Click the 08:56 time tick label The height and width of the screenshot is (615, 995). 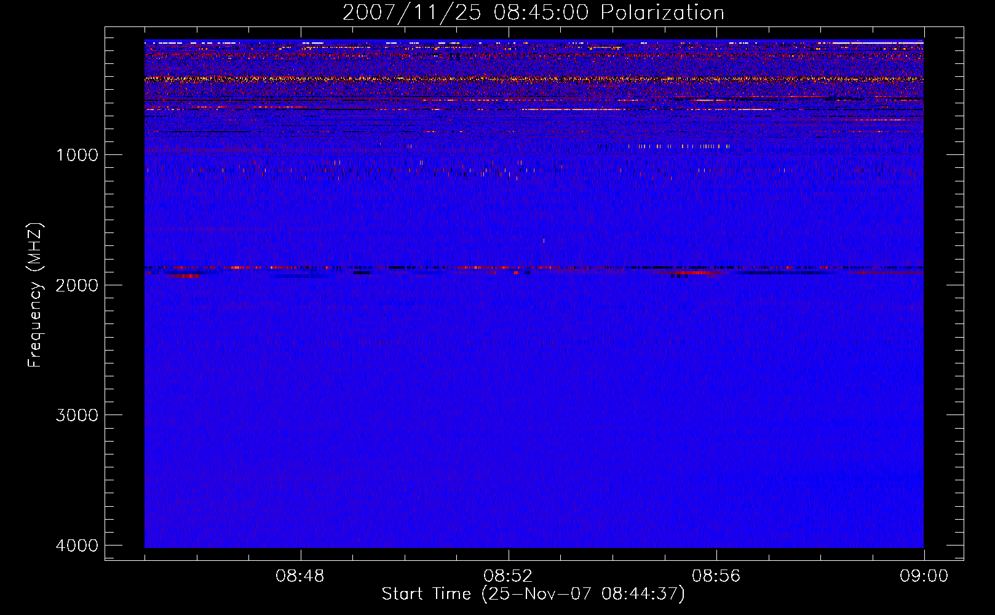pos(716,576)
